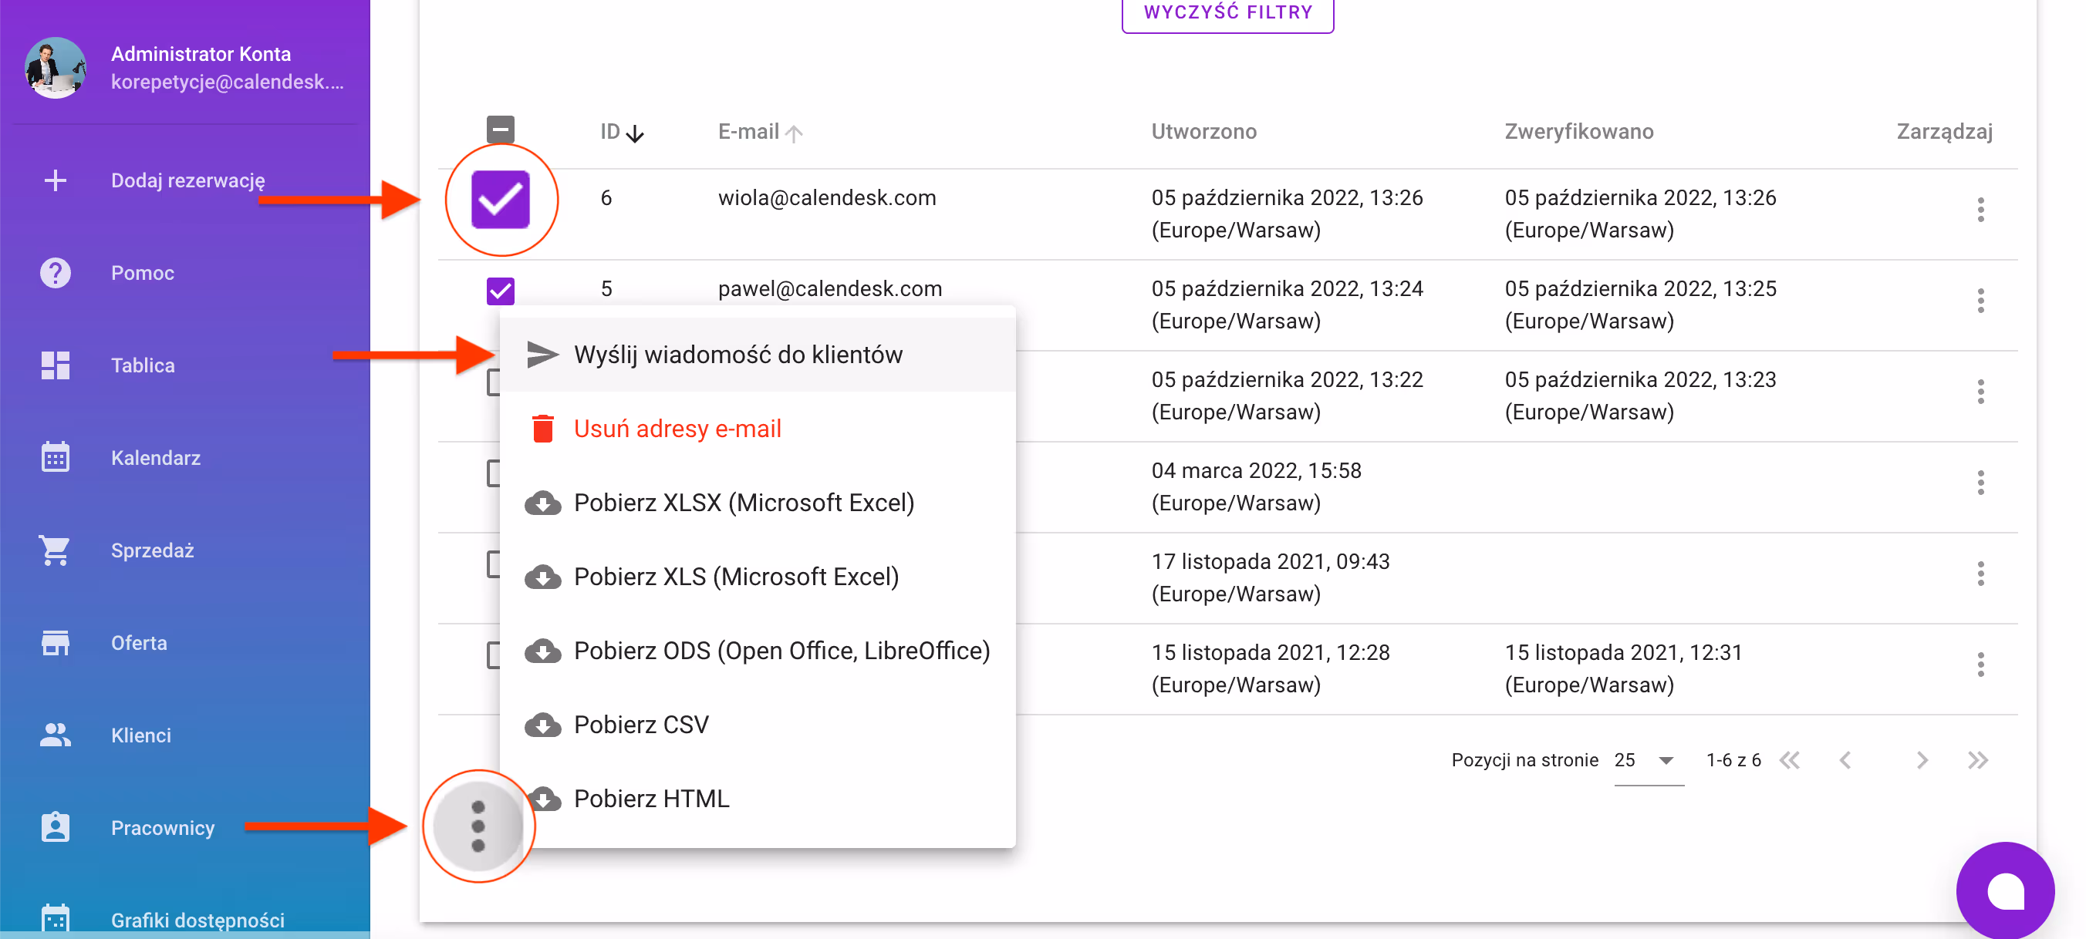Open Sprzedaż shopping cart icon
Image resolution: width=2086 pixels, height=939 pixels.
55,550
